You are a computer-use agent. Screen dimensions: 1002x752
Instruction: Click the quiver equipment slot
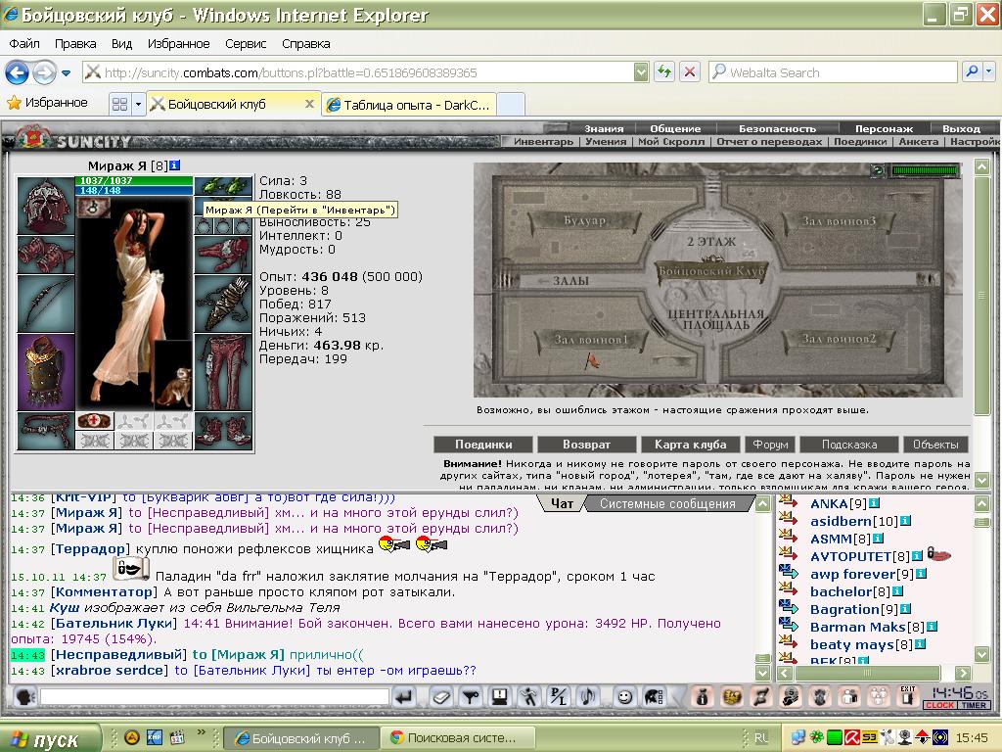[223, 304]
